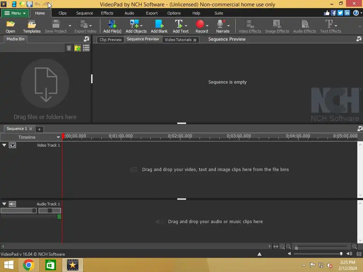Undock the timeline panel
Viewport: 363px width, 272px height.
pyautogui.click(x=360, y=128)
